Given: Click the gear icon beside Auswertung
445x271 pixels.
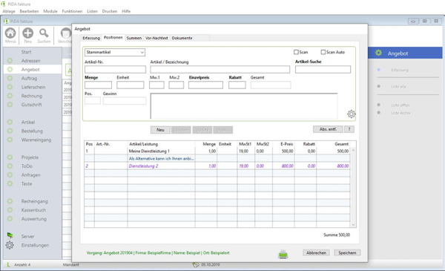Looking at the screenshot, I should click(10, 219).
